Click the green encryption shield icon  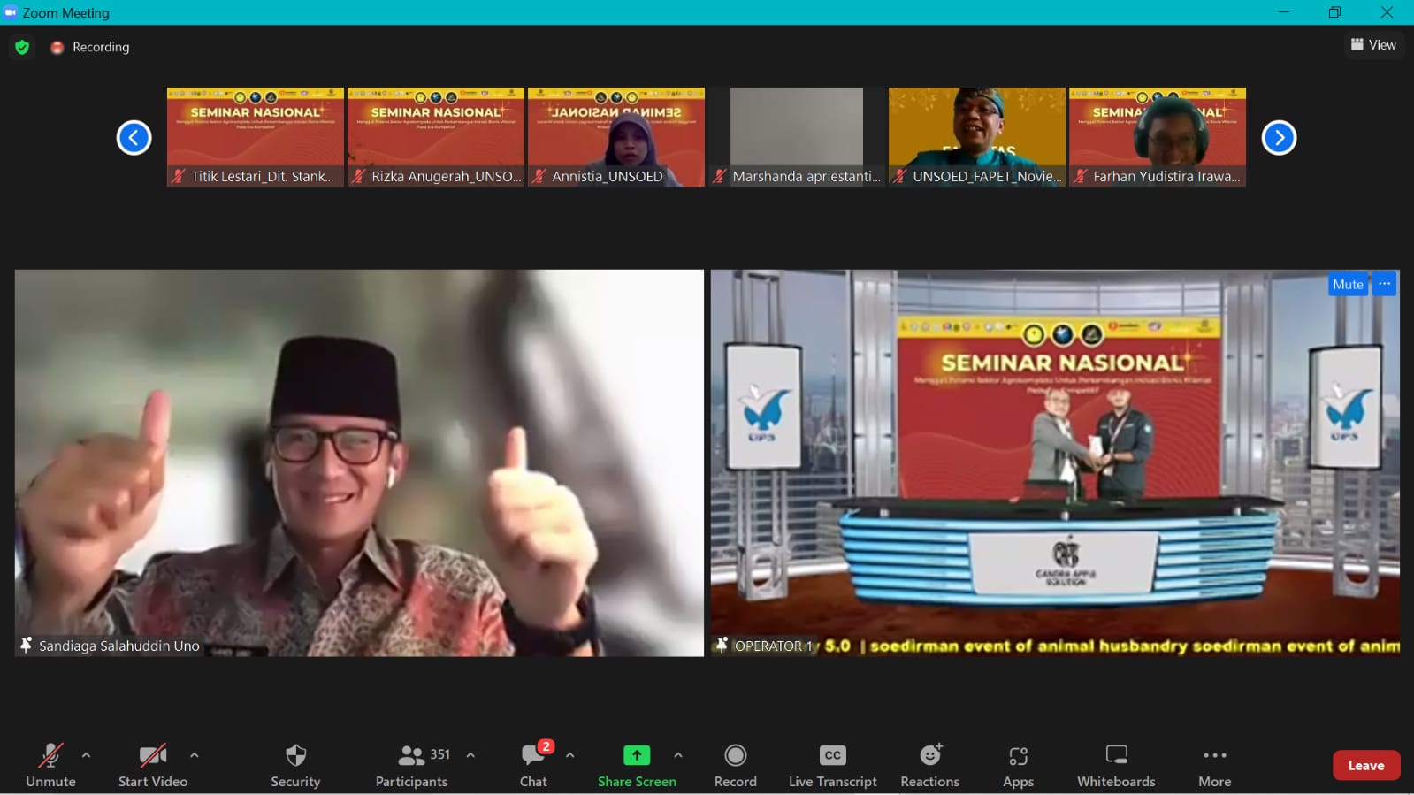coord(22,47)
